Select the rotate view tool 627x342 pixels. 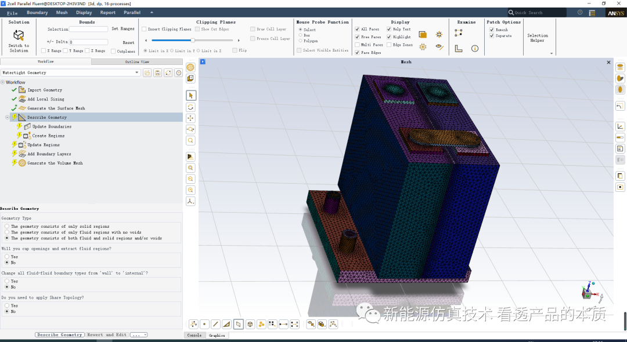191,107
